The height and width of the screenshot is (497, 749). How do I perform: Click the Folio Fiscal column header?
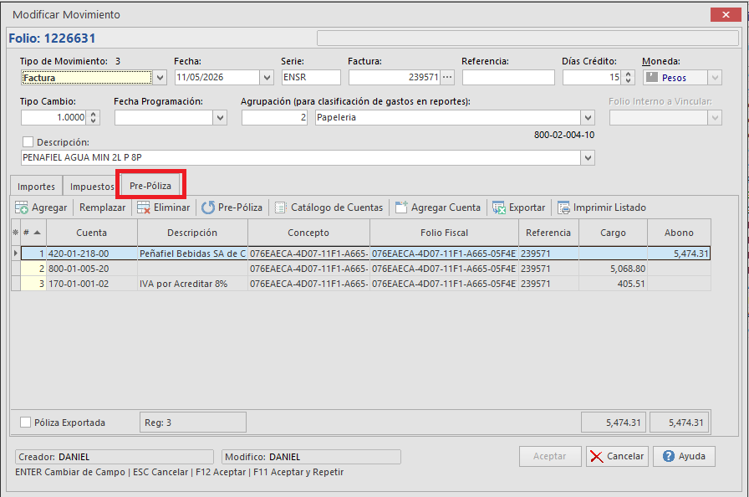pyautogui.click(x=444, y=233)
